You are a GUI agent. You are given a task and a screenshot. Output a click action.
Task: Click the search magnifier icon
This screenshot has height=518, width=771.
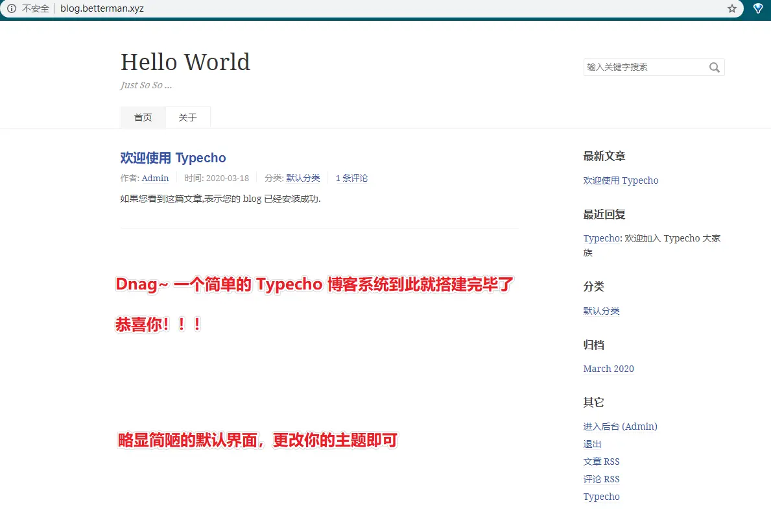pos(714,67)
